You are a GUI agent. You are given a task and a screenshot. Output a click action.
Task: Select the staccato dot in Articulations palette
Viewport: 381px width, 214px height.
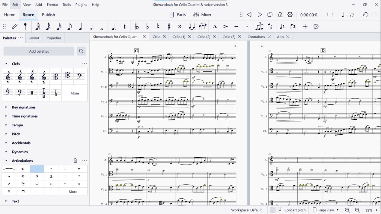(x=37, y=169)
